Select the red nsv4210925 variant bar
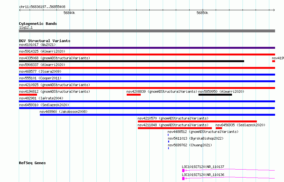284x182 pixels. [x=147, y=88]
